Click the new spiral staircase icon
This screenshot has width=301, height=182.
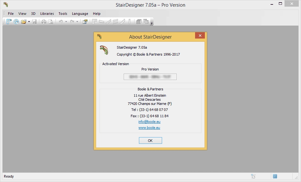[16, 21]
